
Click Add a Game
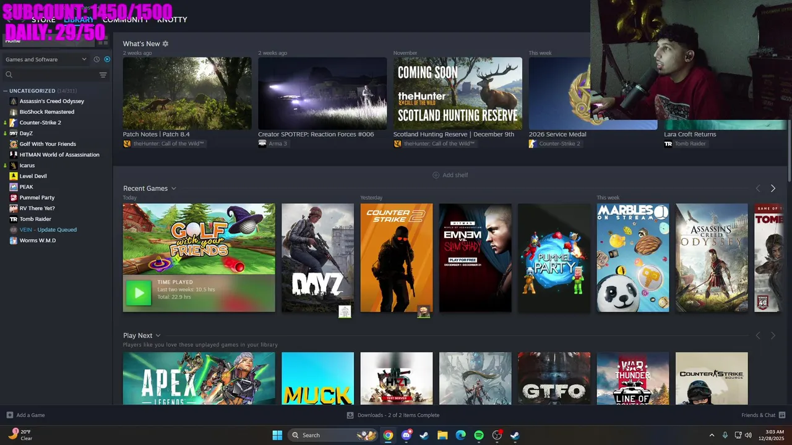click(25, 415)
